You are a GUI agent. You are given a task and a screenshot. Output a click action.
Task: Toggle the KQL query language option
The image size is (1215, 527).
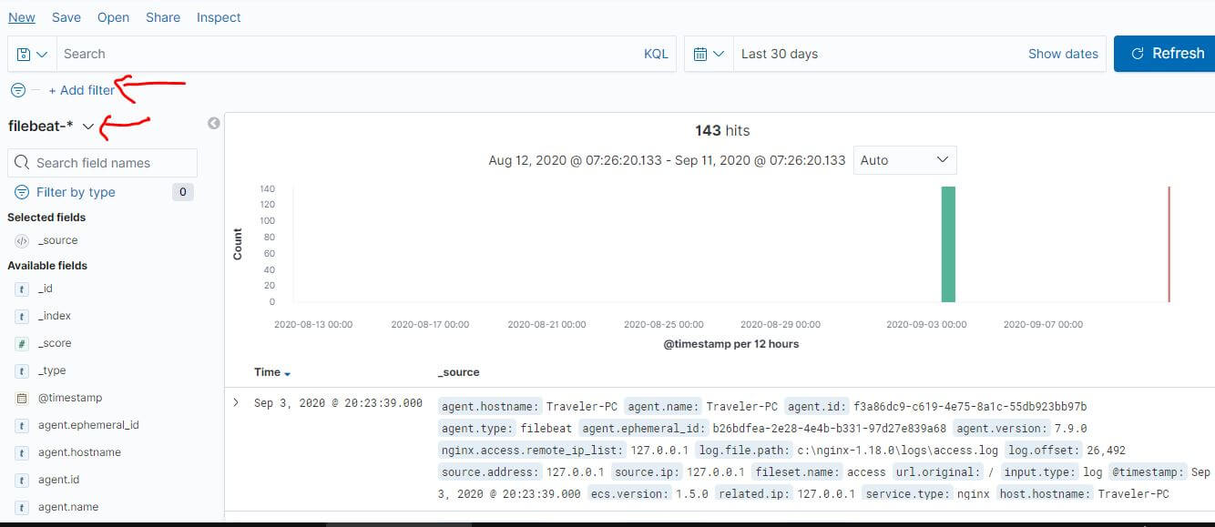(x=656, y=54)
